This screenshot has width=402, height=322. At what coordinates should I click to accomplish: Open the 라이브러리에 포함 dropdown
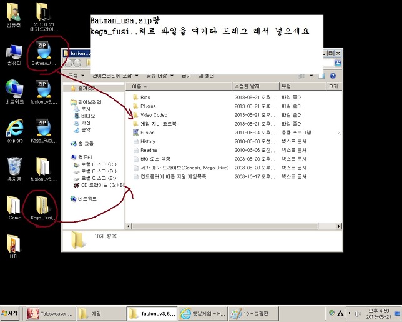115,76
